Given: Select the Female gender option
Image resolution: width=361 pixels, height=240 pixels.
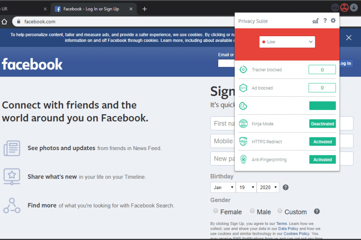Looking at the screenshot, I should point(216,211).
